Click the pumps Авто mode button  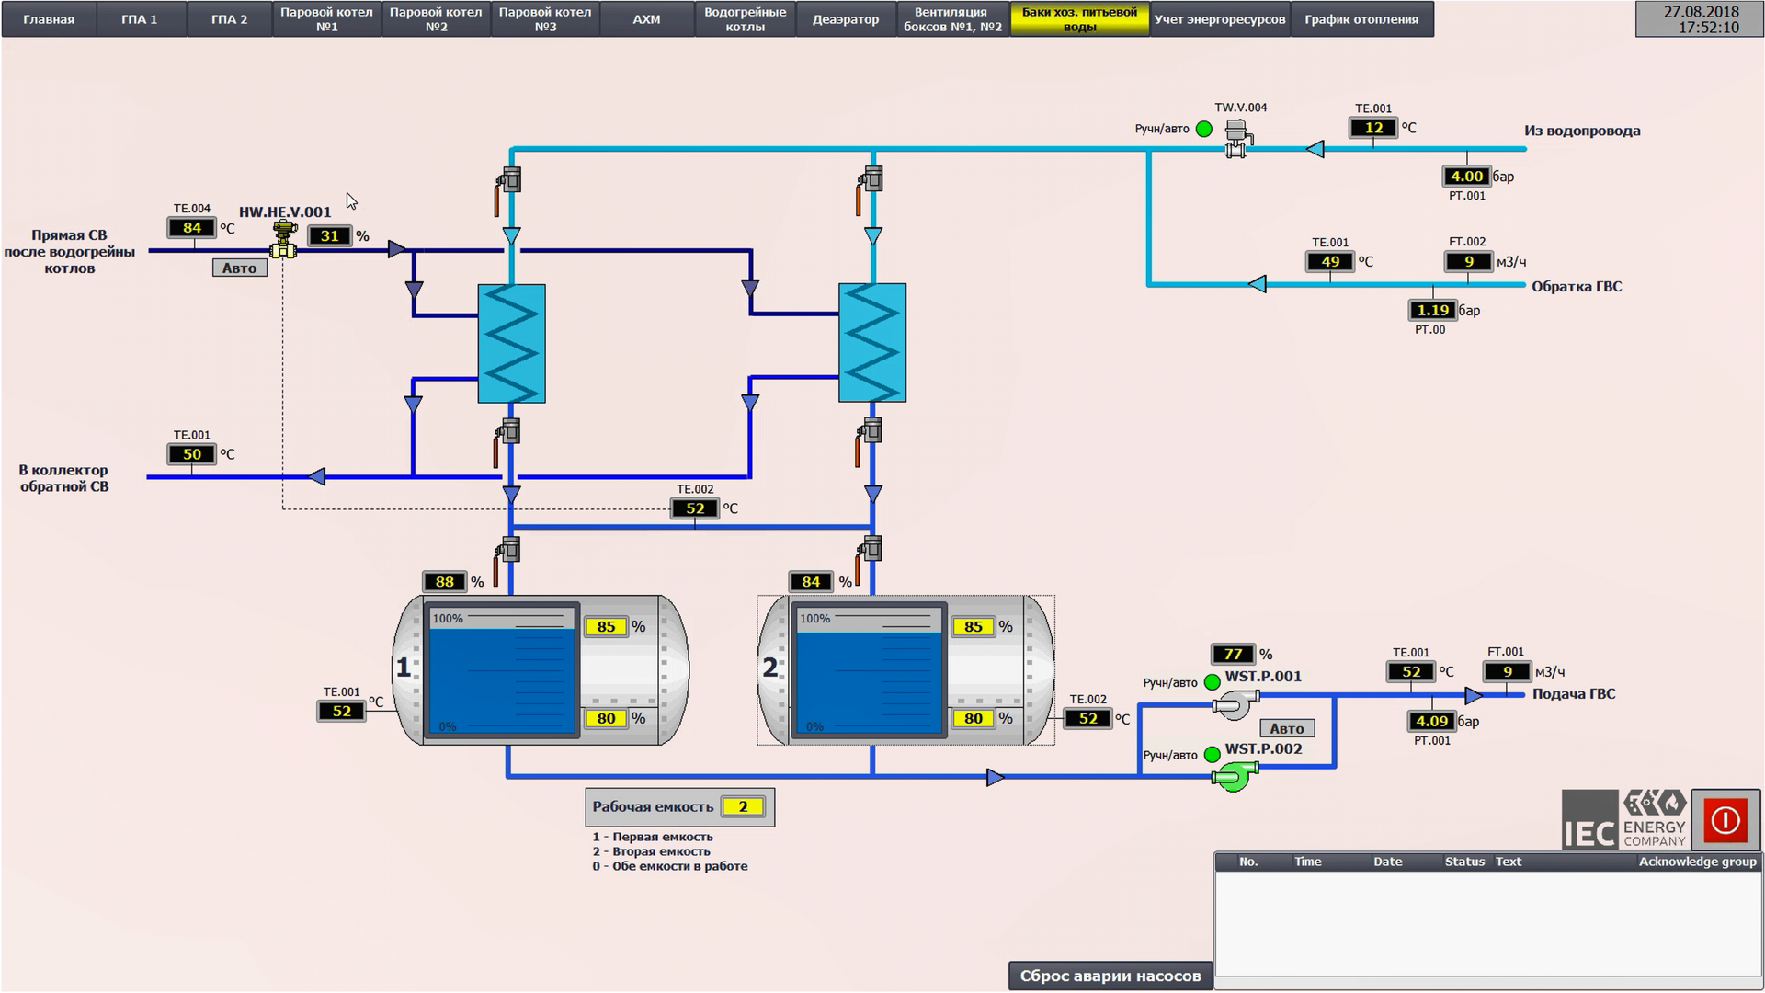click(x=1286, y=728)
